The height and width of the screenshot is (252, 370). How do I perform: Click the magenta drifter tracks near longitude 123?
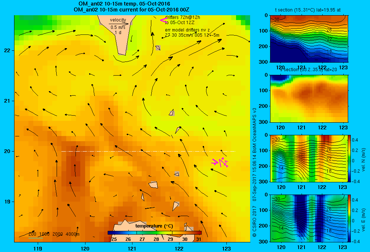[220, 162]
